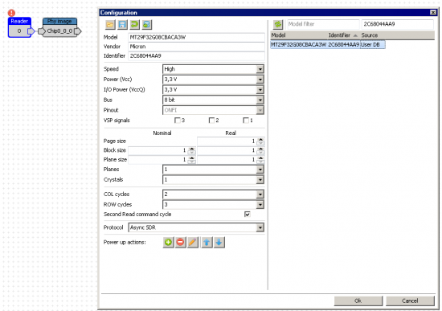Click the green undo arrow icon
This screenshot has width=442, height=311.
coord(134,25)
